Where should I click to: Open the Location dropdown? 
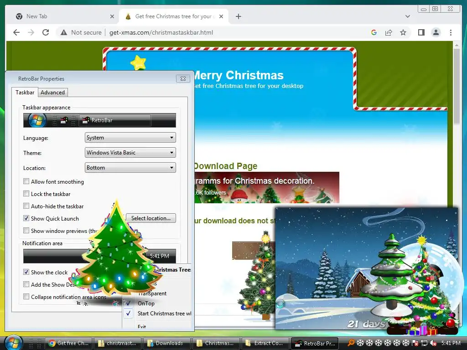click(x=130, y=168)
